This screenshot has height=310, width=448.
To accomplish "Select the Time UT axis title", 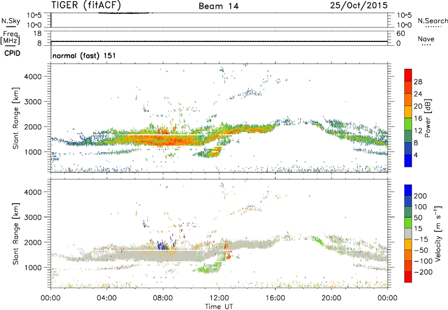I will tap(219, 307).
